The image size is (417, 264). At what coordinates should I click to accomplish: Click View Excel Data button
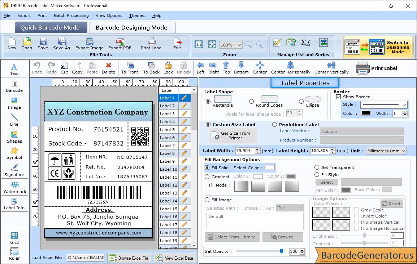(x=175, y=258)
